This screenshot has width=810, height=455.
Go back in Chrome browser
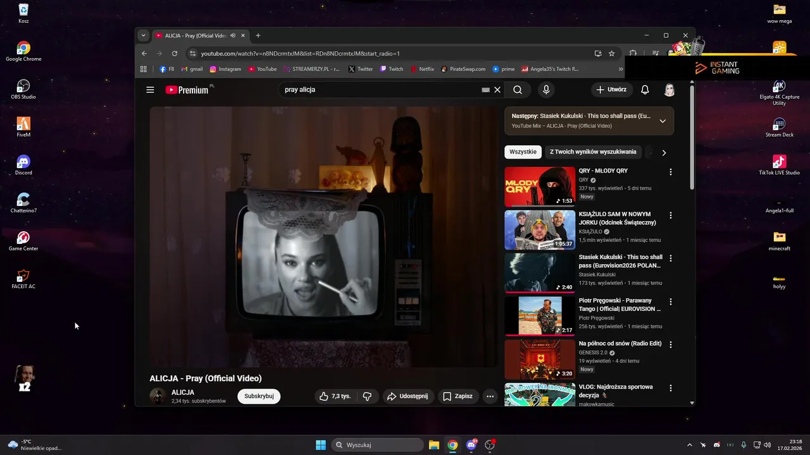(x=144, y=54)
